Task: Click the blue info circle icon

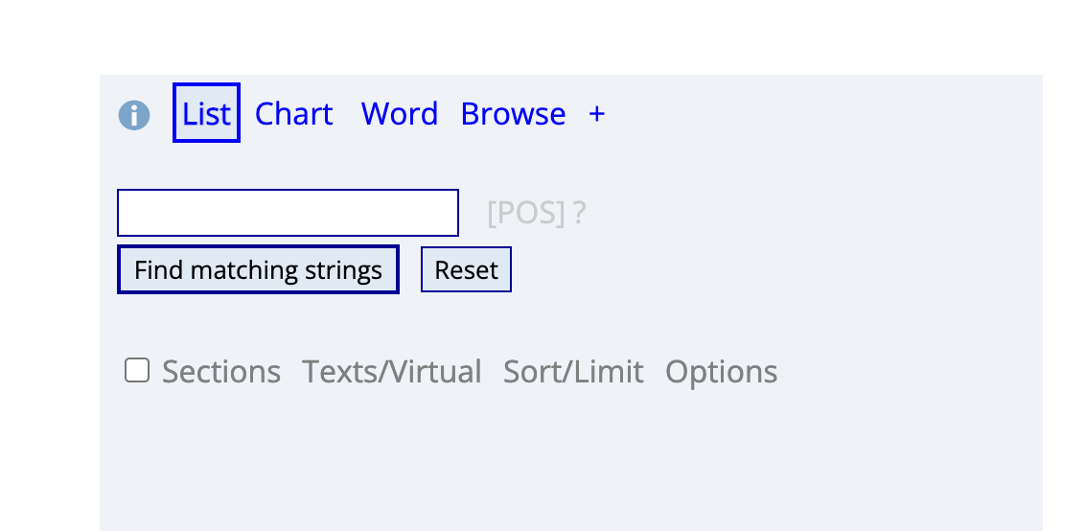Action: pyautogui.click(x=134, y=116)
